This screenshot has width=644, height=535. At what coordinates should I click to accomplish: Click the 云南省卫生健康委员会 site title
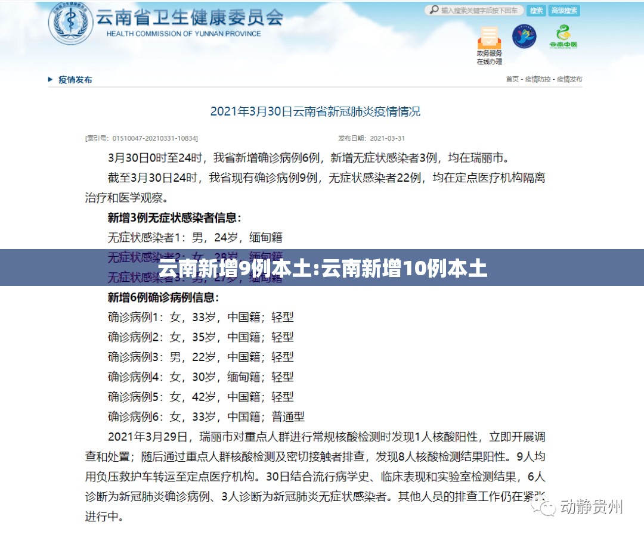(x=190, y=17)
